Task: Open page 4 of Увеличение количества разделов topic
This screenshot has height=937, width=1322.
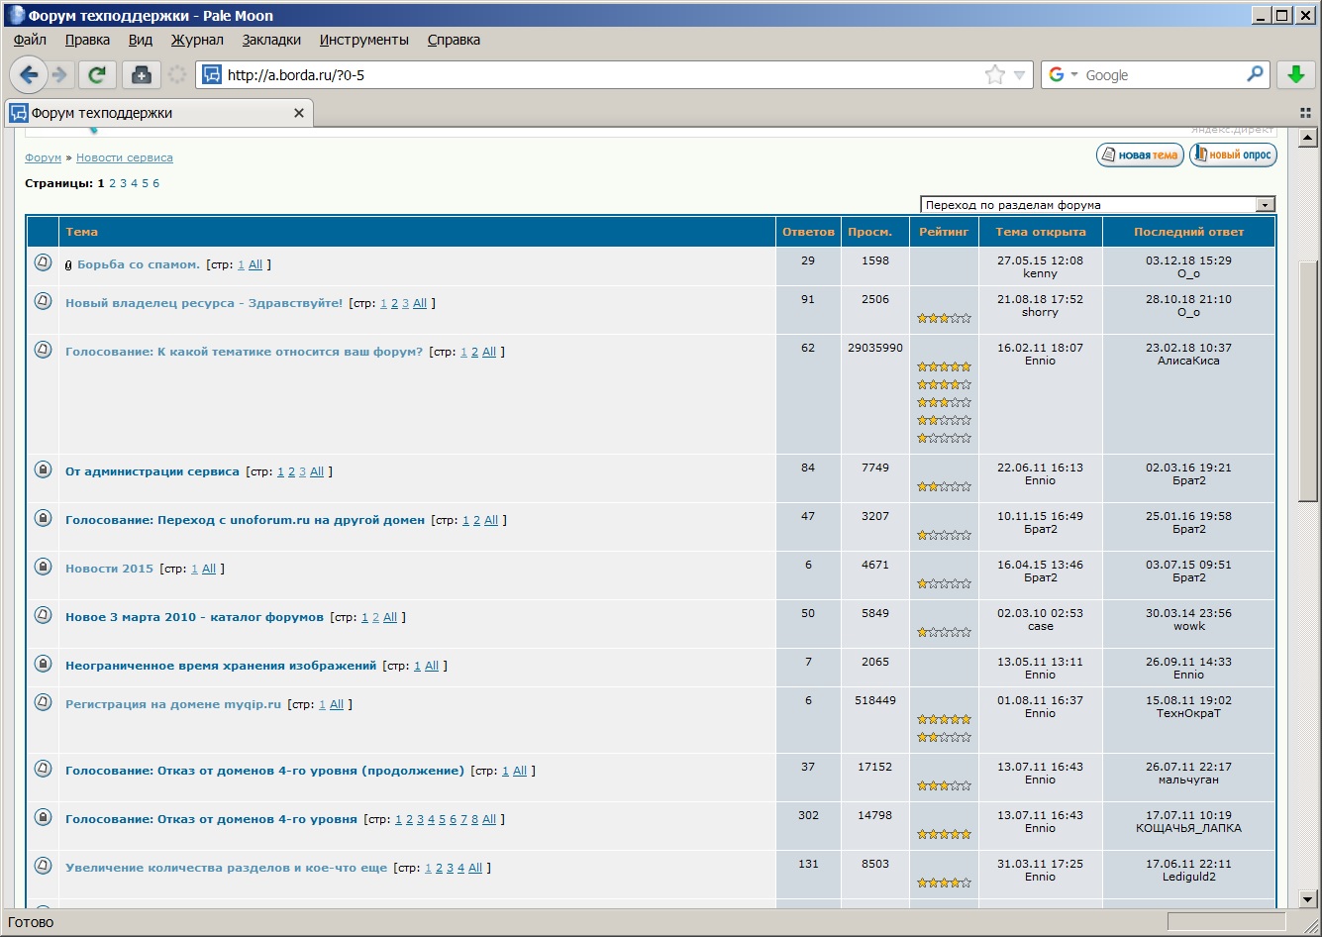Action: pos(460,869)
